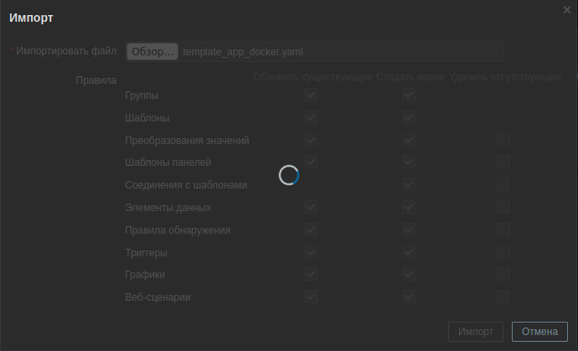Toggle Элементы данных update existing checkbox
The image size is (578, 351).
[311, 207]
